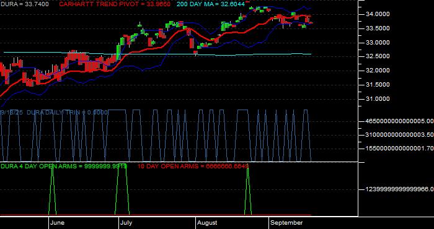Screen dimensions: 434x229
Task: Click the 1239999999999966 ARMS axis value
Action: 399,189
